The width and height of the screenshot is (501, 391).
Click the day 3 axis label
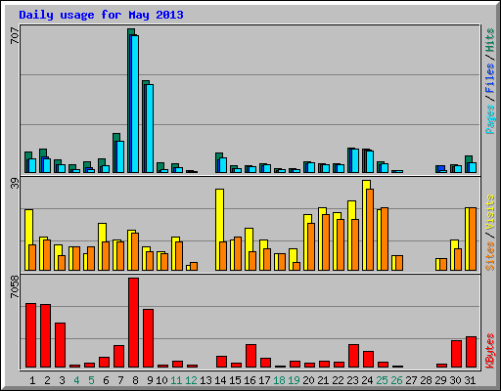click(x=62, y=380)
